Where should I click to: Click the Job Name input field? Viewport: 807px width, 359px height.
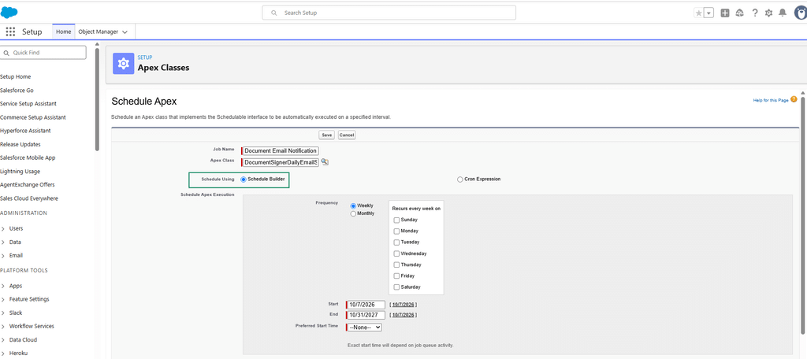point(281,150)
